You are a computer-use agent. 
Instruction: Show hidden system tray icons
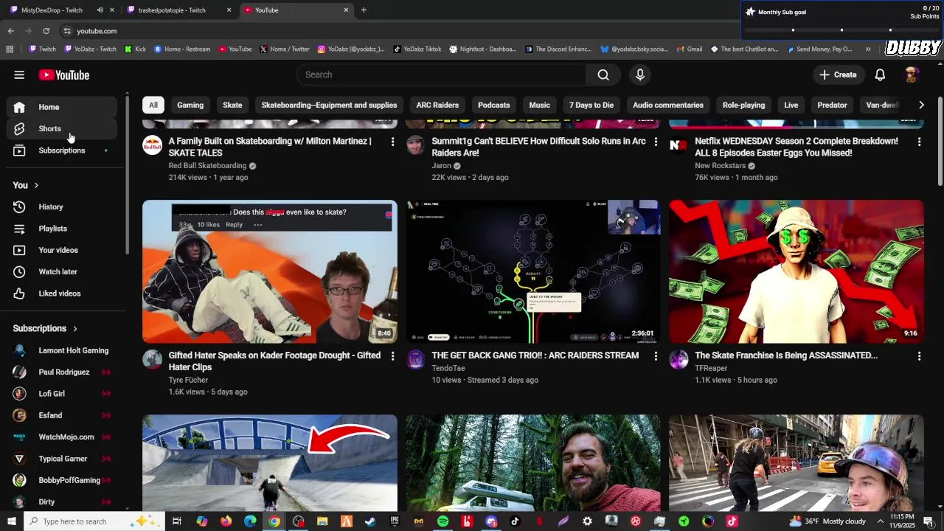(x=881, y=521)
